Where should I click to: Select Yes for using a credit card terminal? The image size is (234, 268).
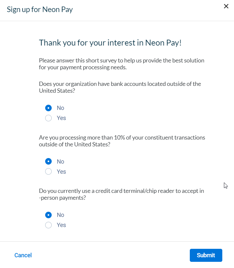tap(48, 225)
